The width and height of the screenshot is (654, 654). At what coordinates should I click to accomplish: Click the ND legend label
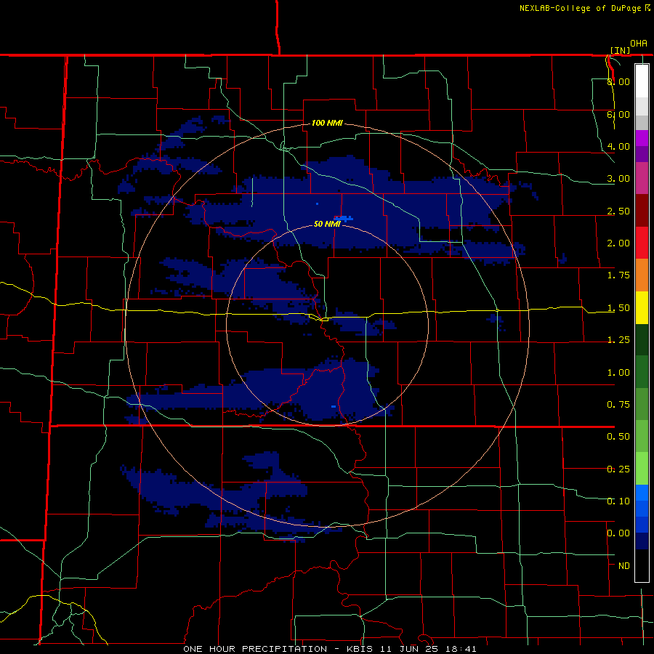click(x=624, y=566)
